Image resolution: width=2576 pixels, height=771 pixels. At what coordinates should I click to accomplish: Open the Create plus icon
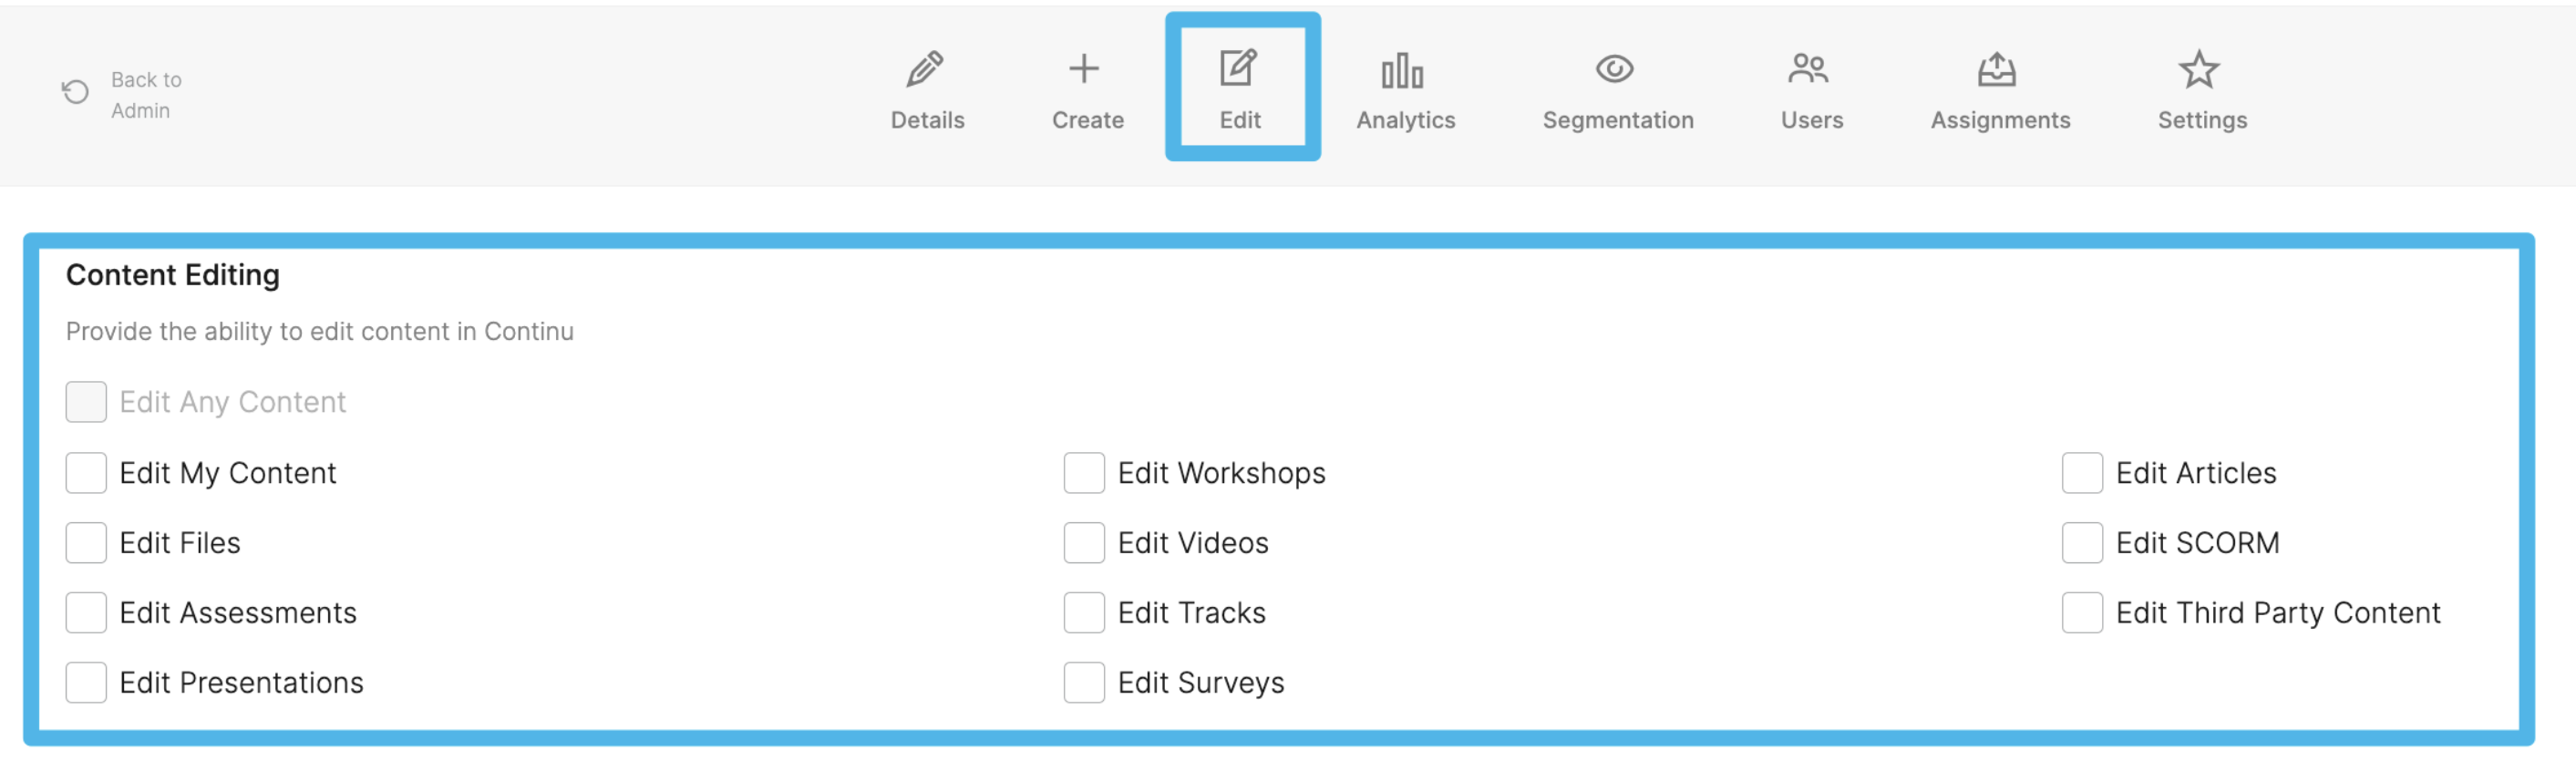pyautogui.click(x=1084, y=69)
